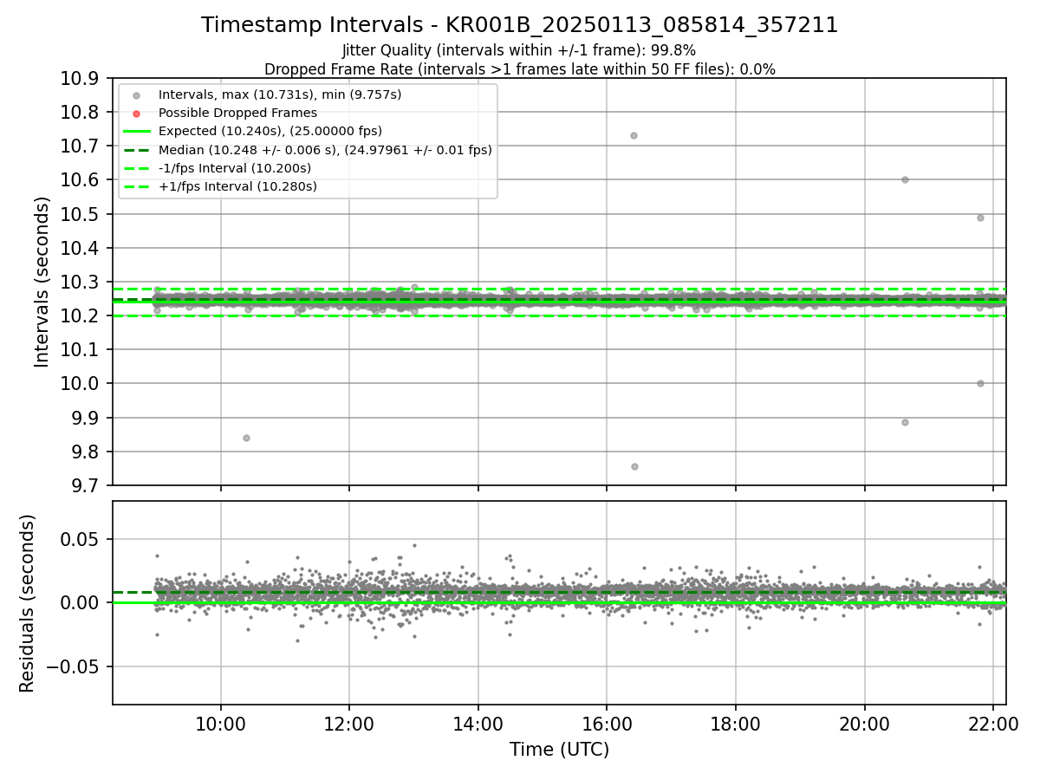Click legend entry '-1/fps Interval (10.200s)'
Image resolution: width=1040 pixels, height=780 pixels.
[x=235, y=168]
